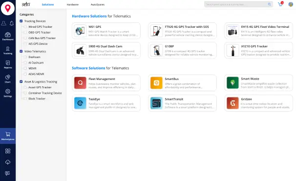Go to Dashboard in sidebar
Image resolution: width=296 pixels, height=181 pixels.
point(8,37)
